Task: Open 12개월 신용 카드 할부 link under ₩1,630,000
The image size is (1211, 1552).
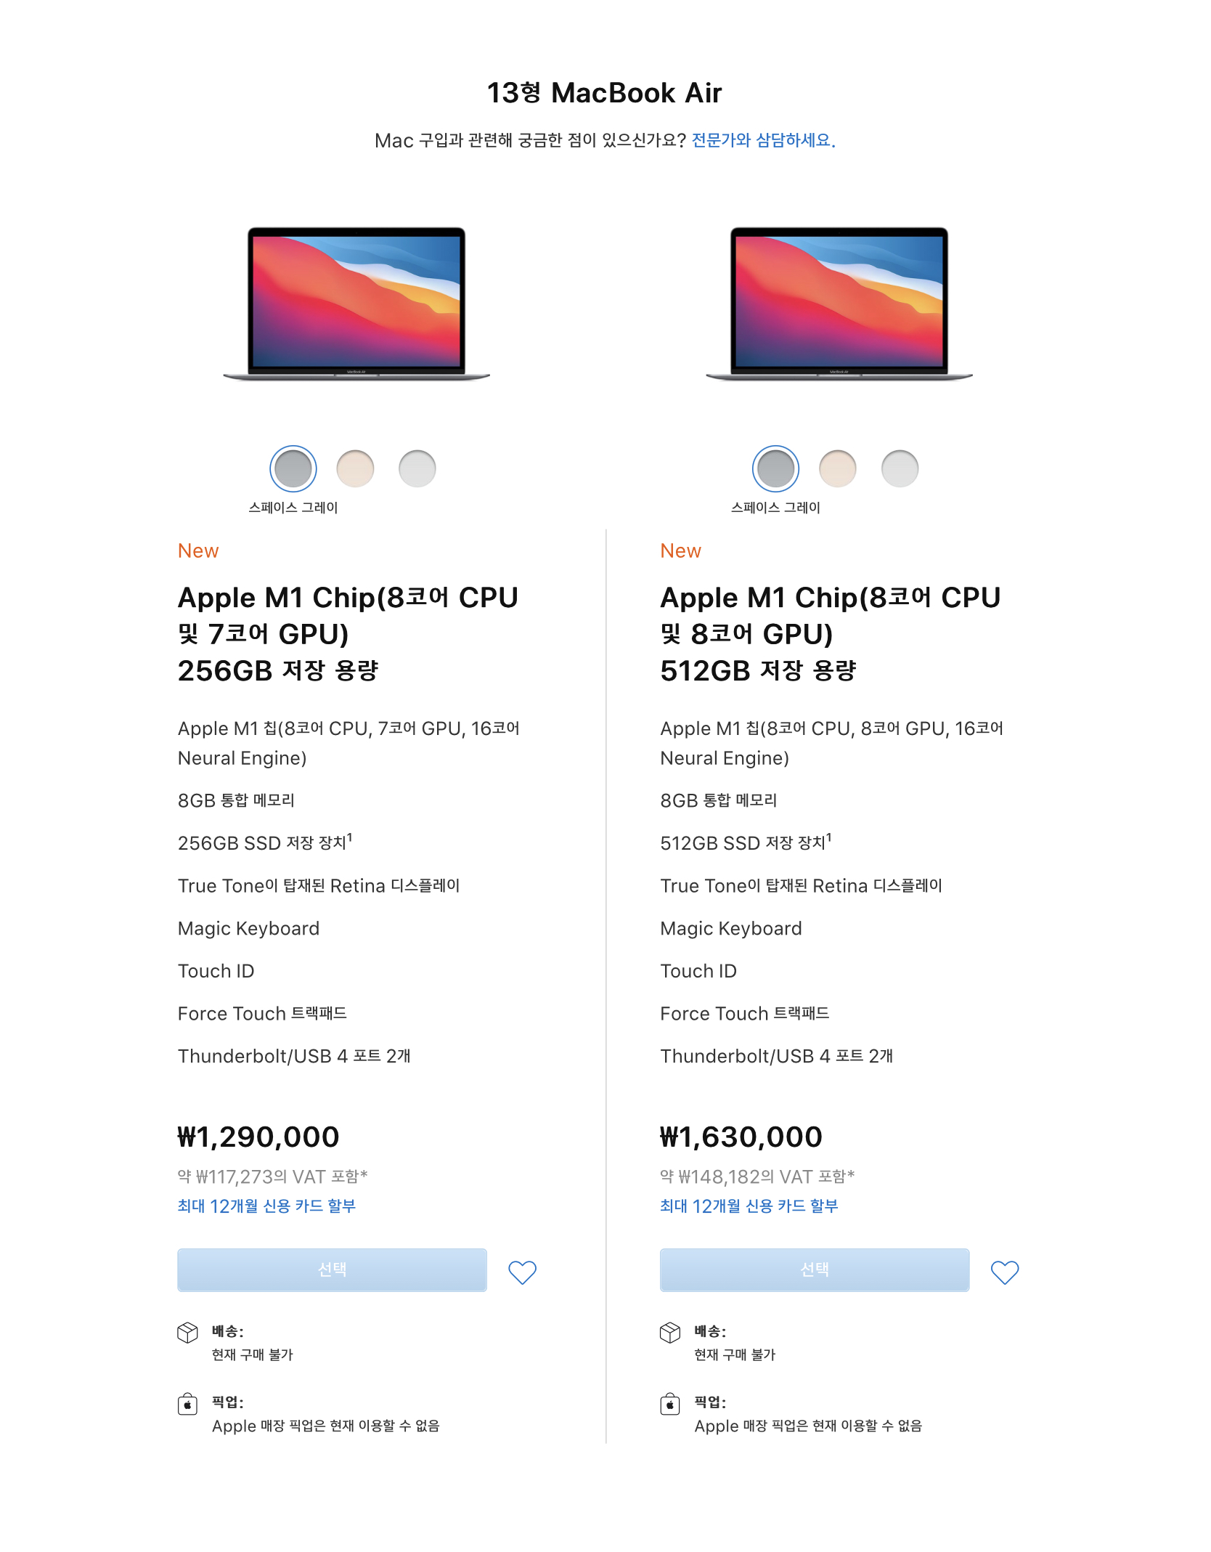Action: pyautogui.click(x=749, y=1206)
